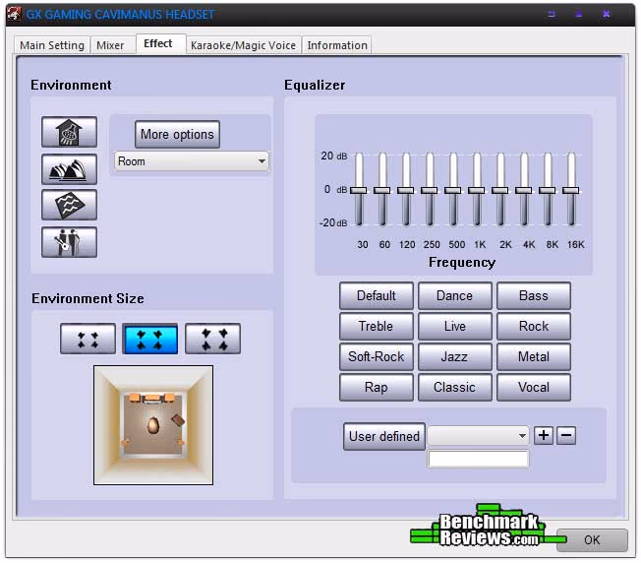The width and height of the screenshot is (641, 563).
Task: Apply the Jazz equalizer preset
Action: [x=454, y=356]
